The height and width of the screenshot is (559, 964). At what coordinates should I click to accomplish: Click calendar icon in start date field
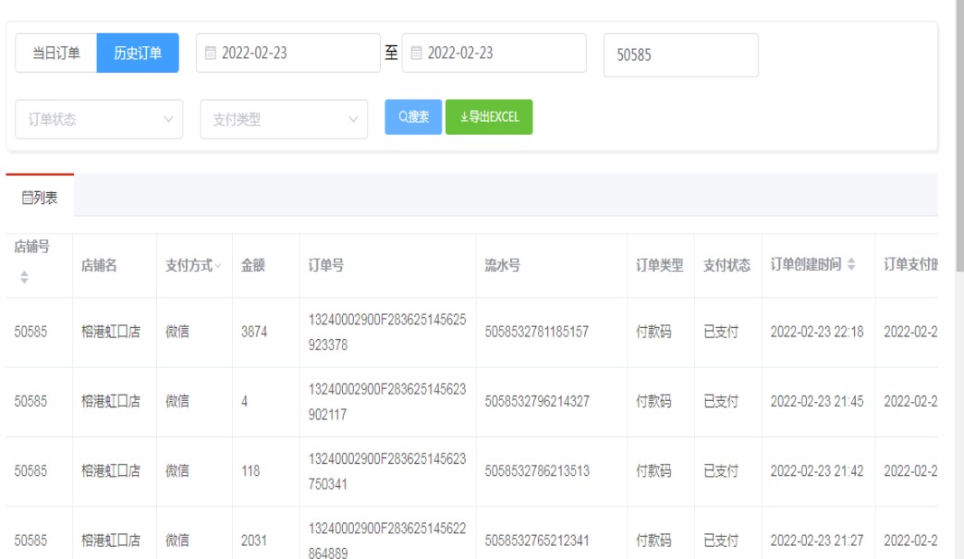(x=212, y=54)
